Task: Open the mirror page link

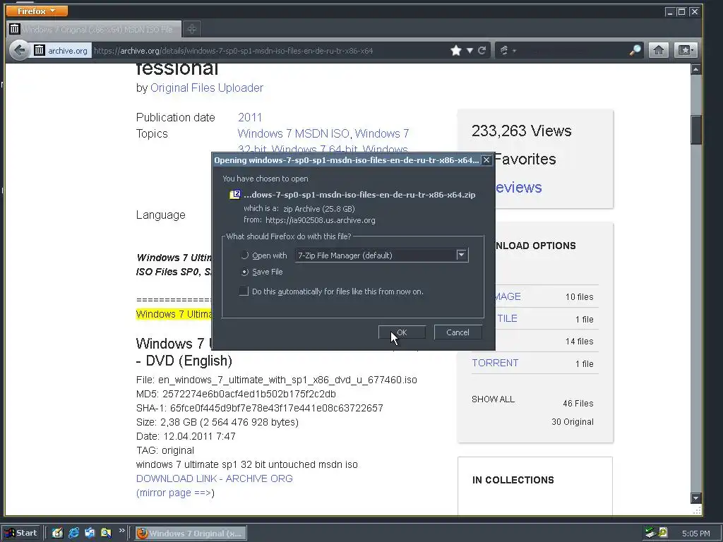Action: [175, 493]
